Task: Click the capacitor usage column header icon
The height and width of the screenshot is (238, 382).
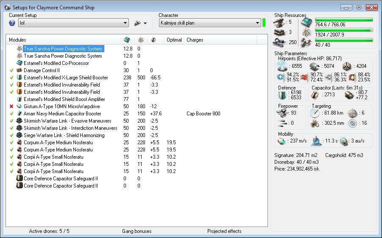Action: [153, 40]
